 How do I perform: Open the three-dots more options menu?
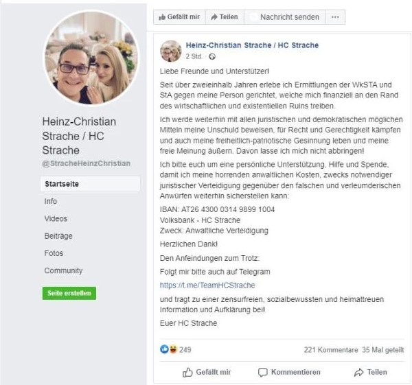click(334, 17)
